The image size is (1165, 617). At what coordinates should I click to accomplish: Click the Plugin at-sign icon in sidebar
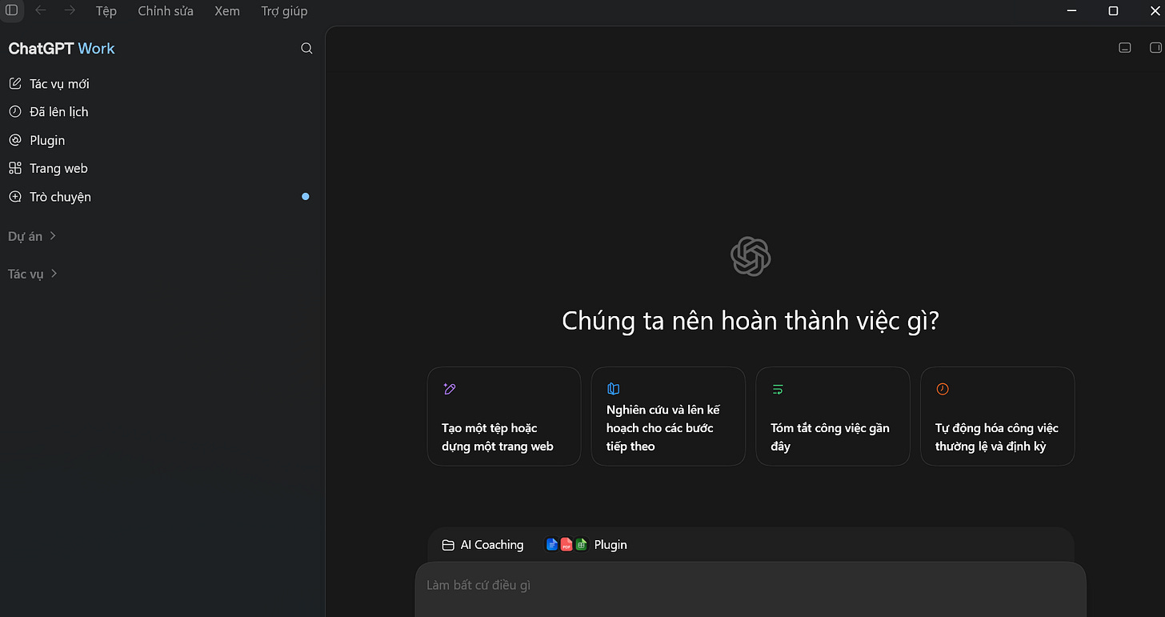coord(14,140)
